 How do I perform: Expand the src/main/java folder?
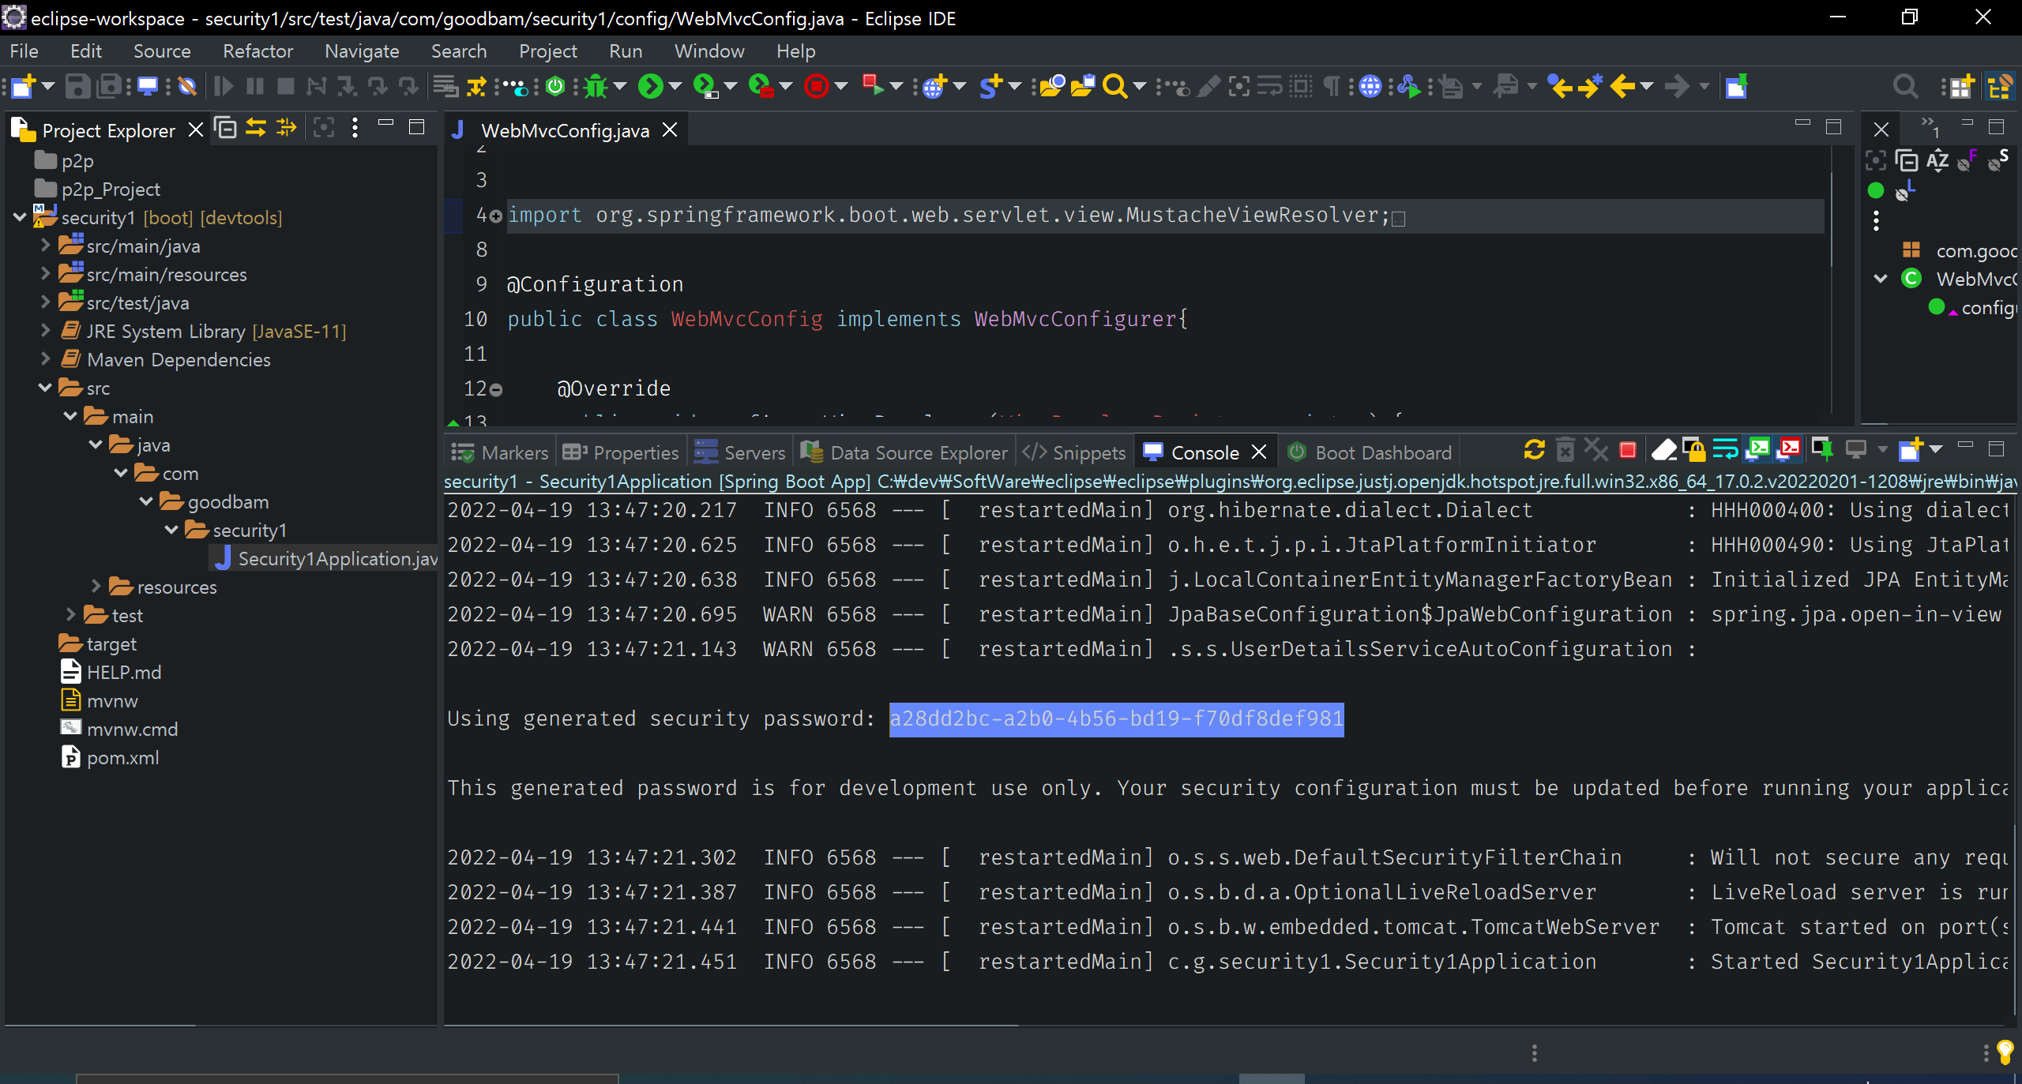point(46,246)
